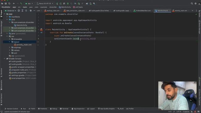Click the Debug app bug icon
The width and height of the screenshot is (201, 113).
pos(68,3)
